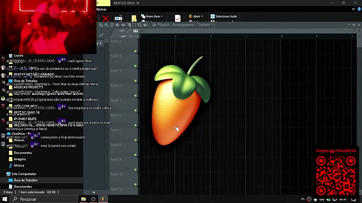The image size is (362, 203).
Task: Click bar 3 marker on playlist timeline
Action: (211, 36)
